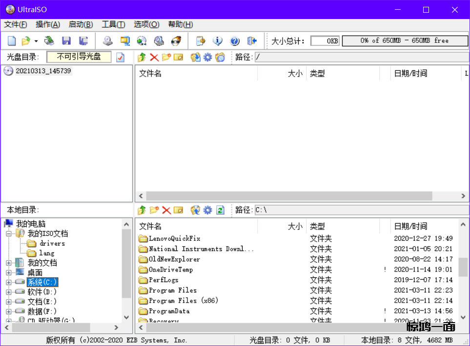Screen dimensions: 470x346
Task: Open the dropdown arrow beside Open icon
Action: [x=36, y=41]
